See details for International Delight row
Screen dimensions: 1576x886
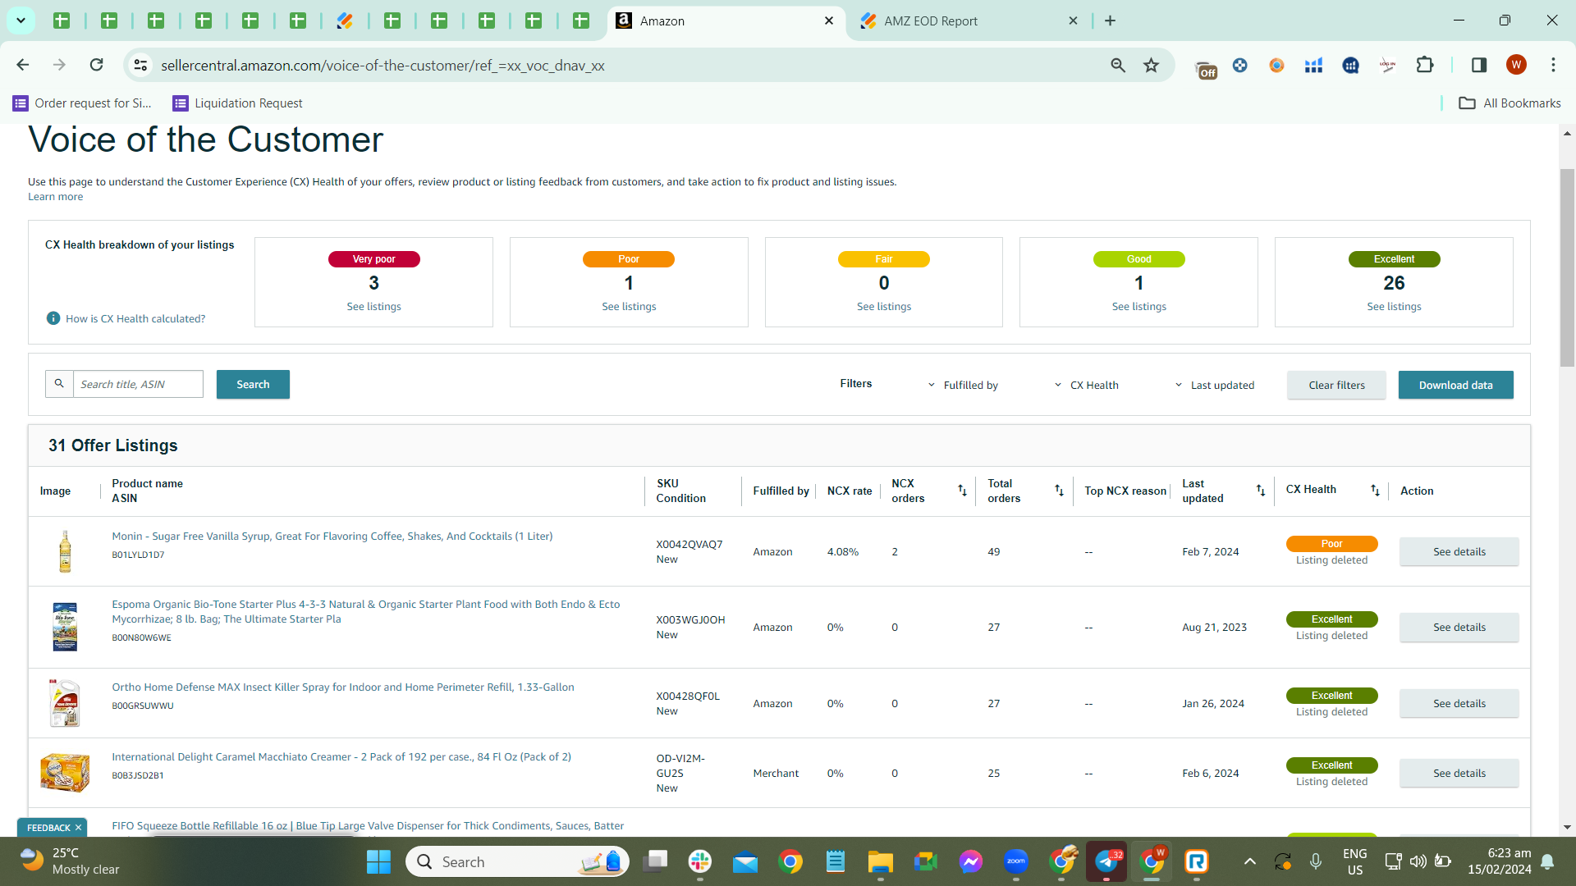coord(1459,774)
